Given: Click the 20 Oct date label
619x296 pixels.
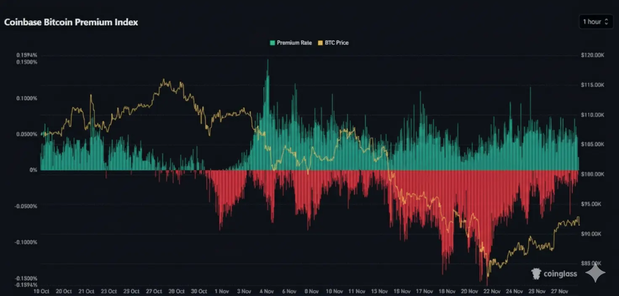Looking at the screenshot, I should point(64,291).
